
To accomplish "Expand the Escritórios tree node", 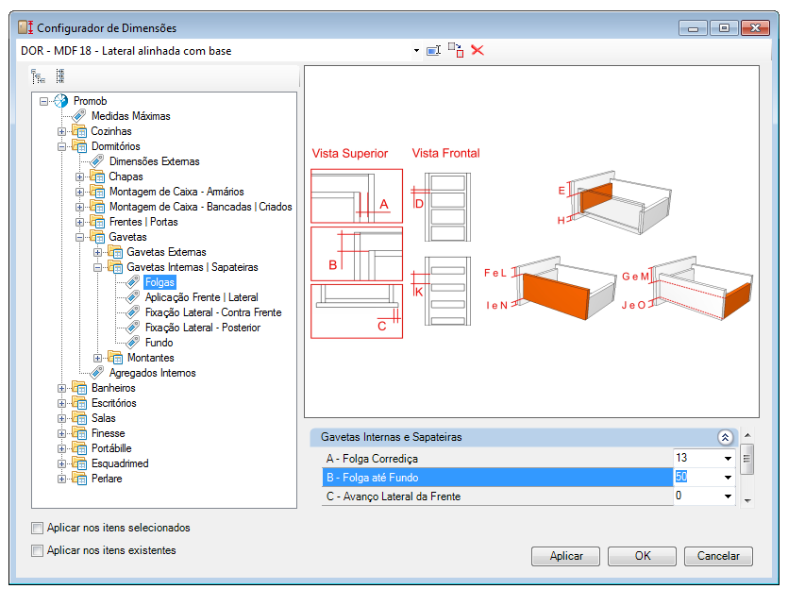I will [x=61, y=403].
